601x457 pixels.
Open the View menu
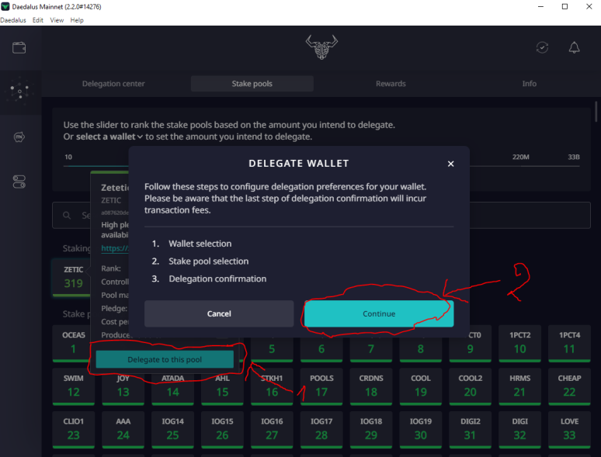tap(57, 20)
